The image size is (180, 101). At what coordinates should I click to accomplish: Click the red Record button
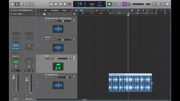[x=69, y=4]
